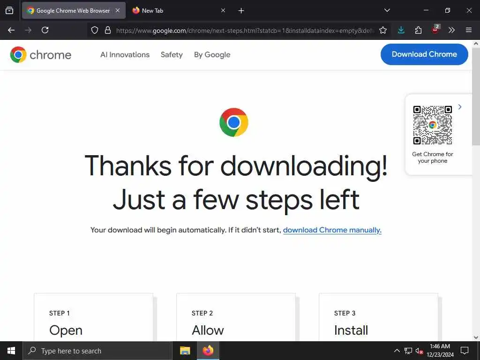Open the Firefox downloads panel

[401, 30]
